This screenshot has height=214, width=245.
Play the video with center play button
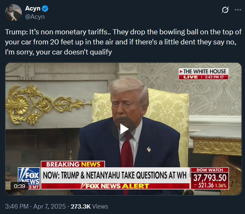point(124,129)
